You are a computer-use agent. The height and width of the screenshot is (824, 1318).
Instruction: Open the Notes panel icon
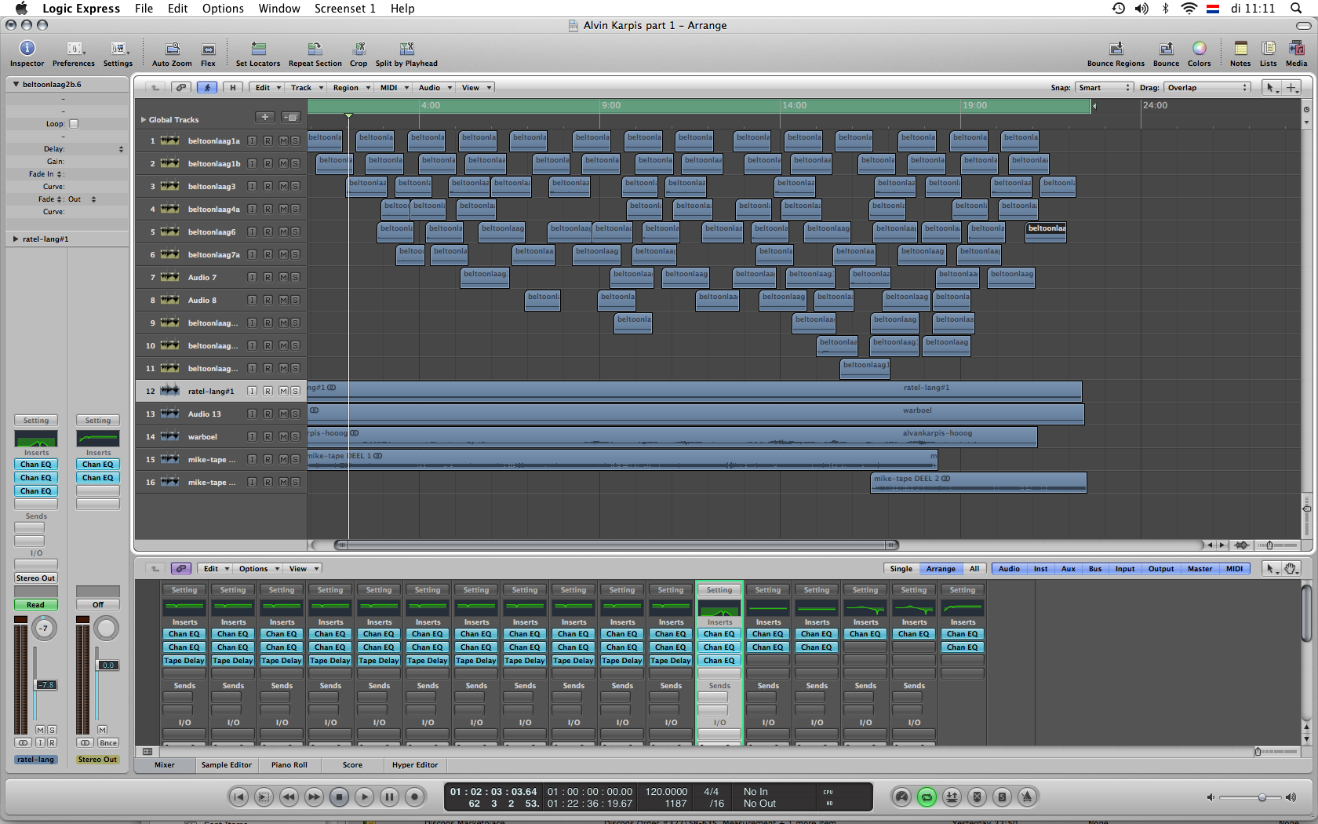1240,49
